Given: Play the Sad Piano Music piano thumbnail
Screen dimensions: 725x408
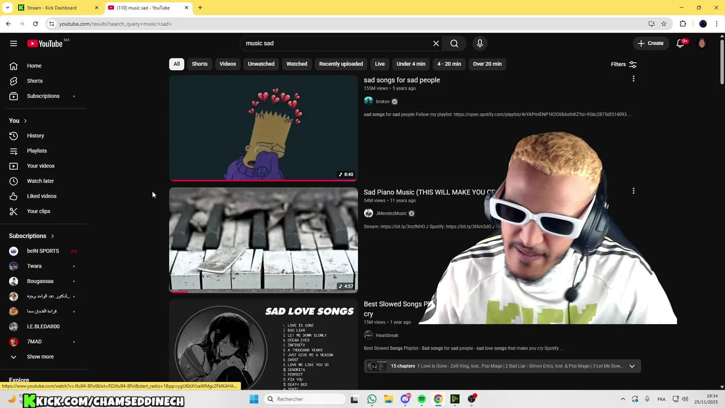Looking at the screenshot, I should coord(263,240).
